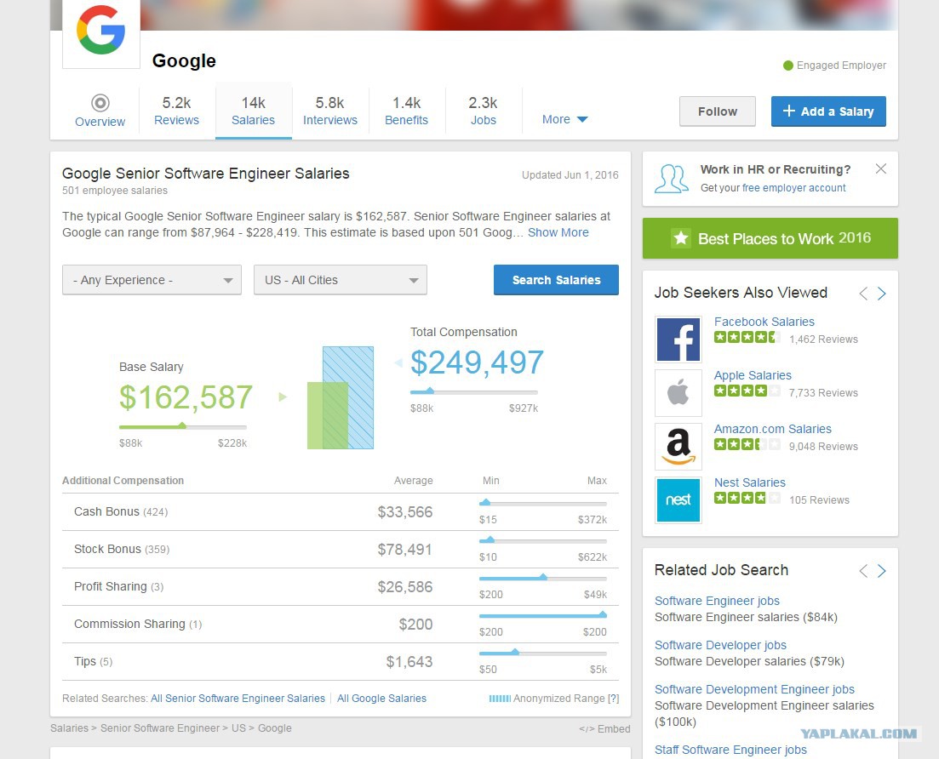Screen dimensions: 939x759
Task: Click the Anonymized Range striped icon
Action: click(500, 699)
